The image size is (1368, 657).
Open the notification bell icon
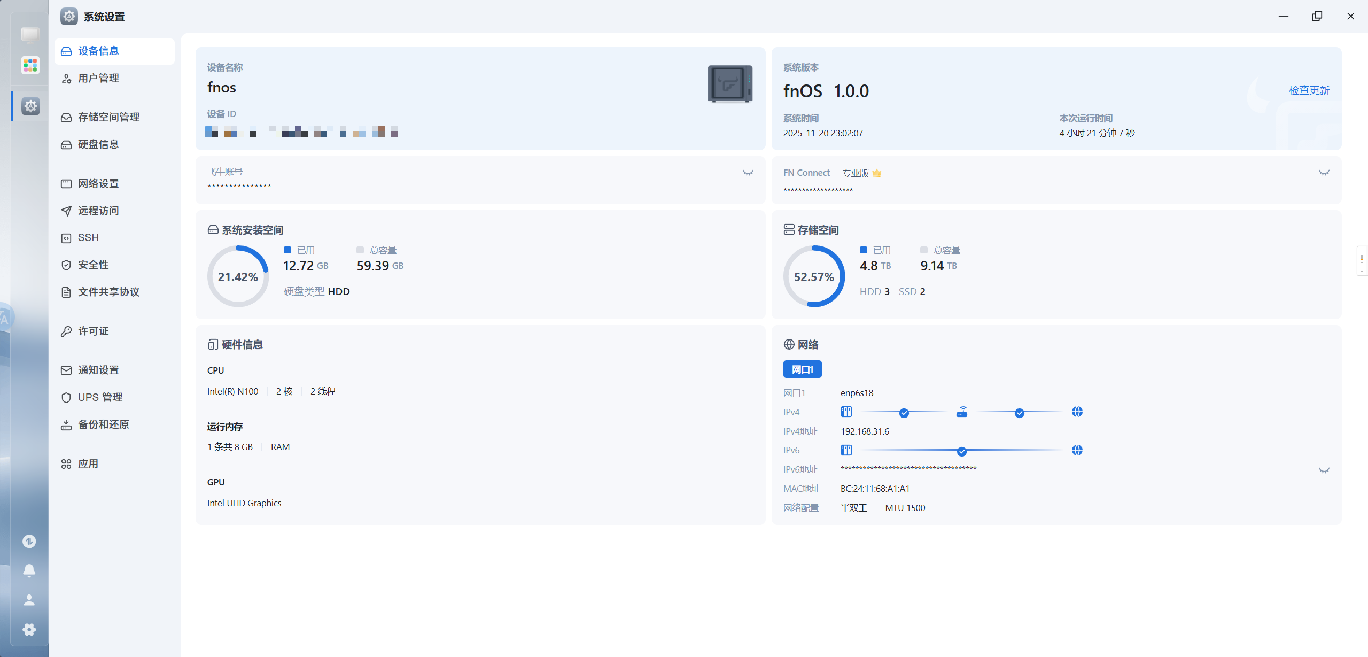tap(29, 570)
